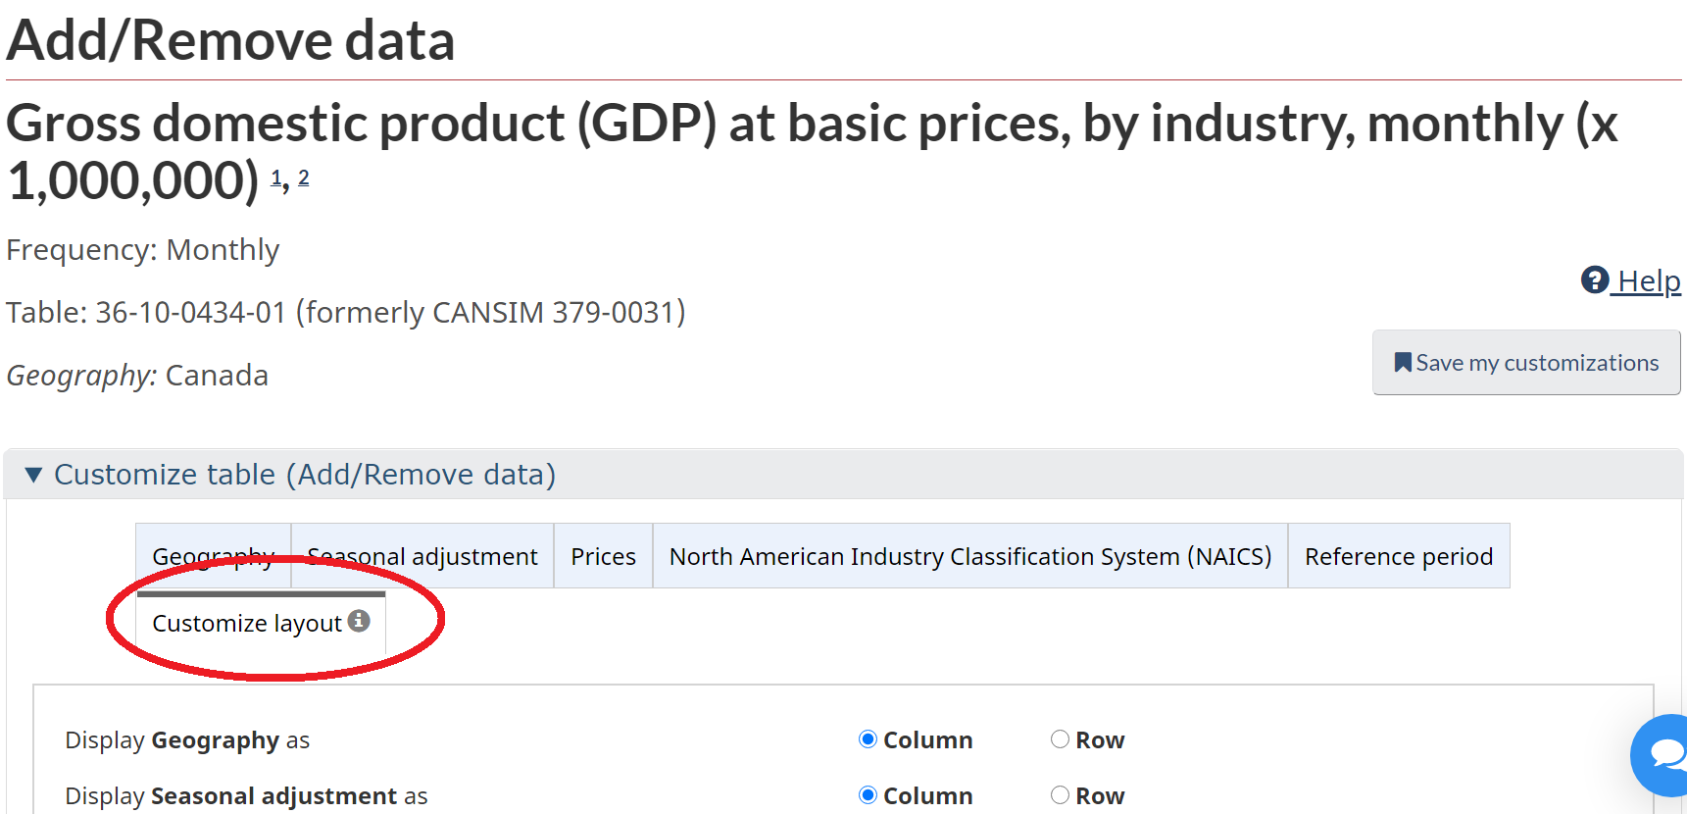Click the Customize table (Add/Remove data) header

(305, 475)
